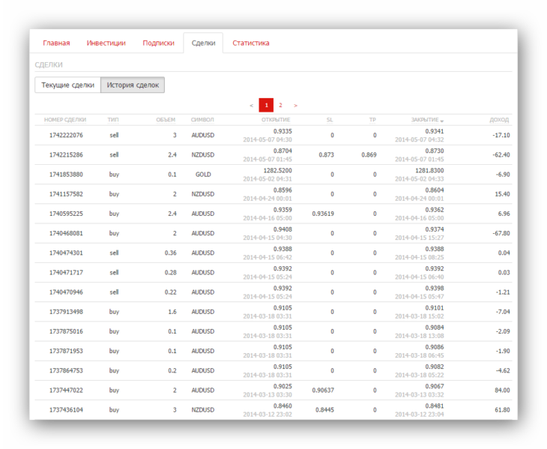Show Текущие сделки list

[x=67, y=85]
